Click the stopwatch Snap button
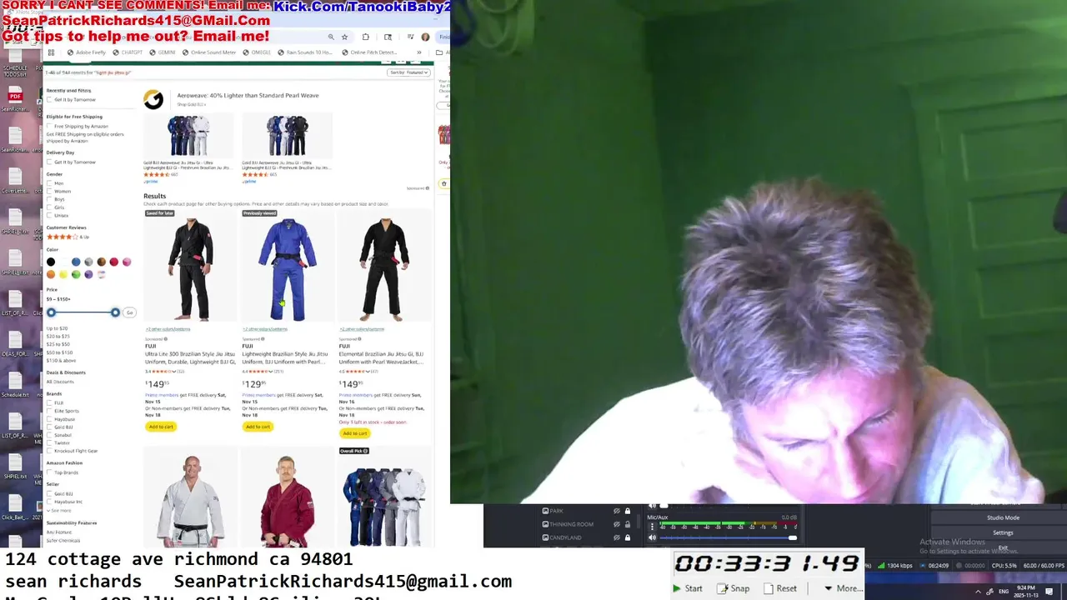 (x=734, y=588)
